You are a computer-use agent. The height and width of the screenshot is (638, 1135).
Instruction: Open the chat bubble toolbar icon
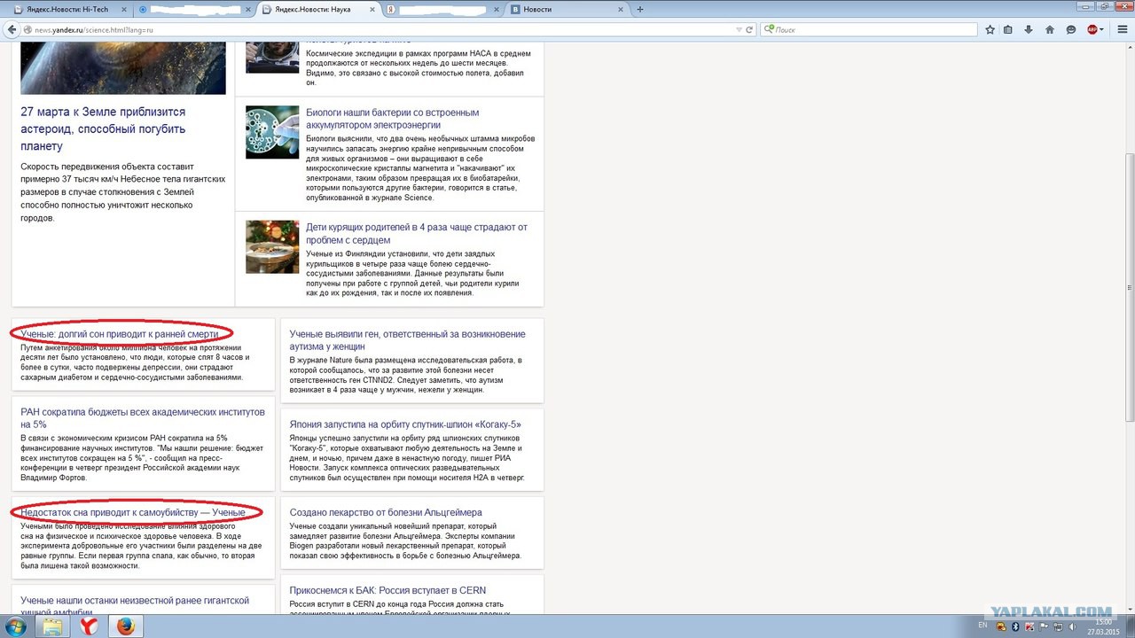[1071, 29]
